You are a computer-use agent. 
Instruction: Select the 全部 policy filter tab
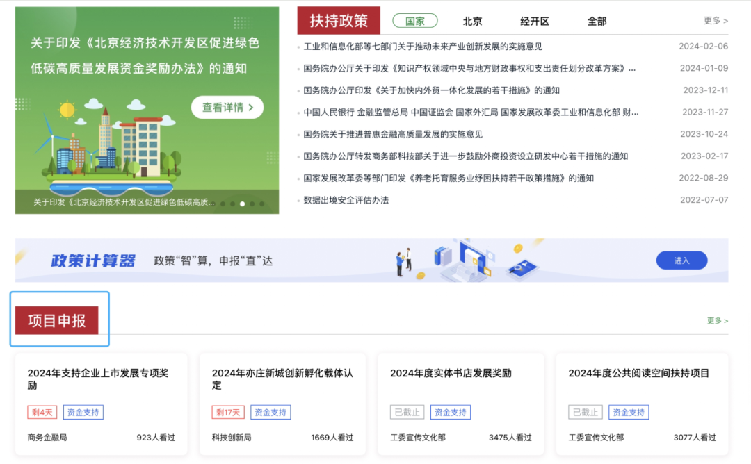(x=597, y=21)
